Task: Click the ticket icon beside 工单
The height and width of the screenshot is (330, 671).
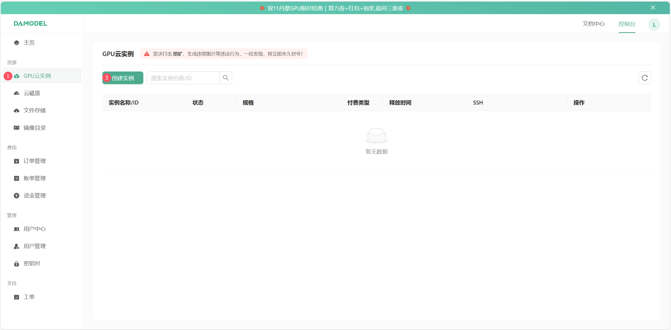Action: point(17,297)
